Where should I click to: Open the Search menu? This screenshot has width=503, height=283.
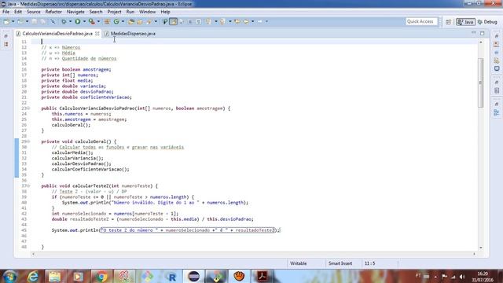(96, 12)
